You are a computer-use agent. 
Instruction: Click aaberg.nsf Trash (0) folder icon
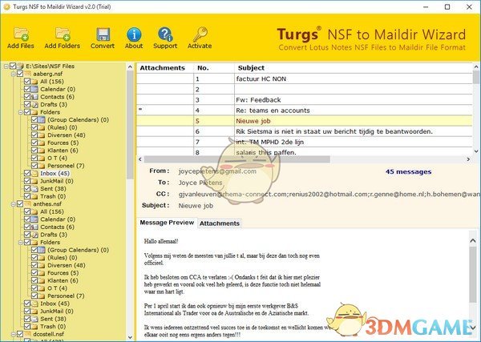pos(34,196)
